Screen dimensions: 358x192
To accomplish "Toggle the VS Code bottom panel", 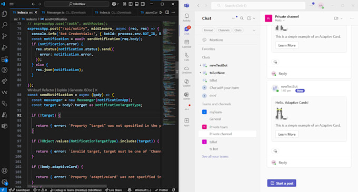I will [x=136, y=4].
